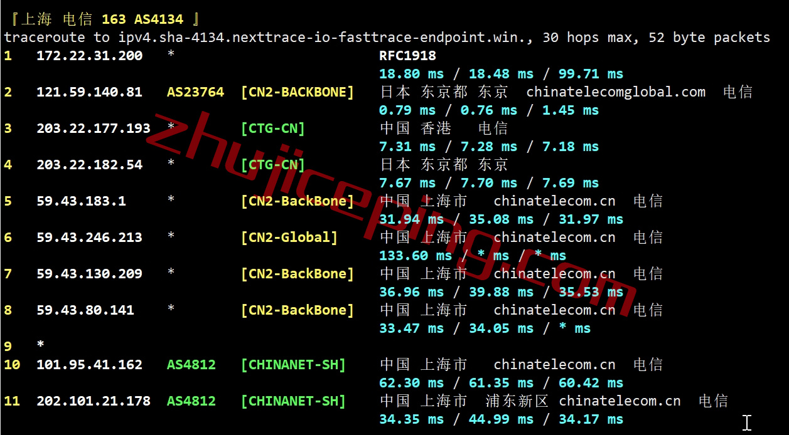Click the [CN2-BACKBONE] tag on hop 2
This screenshot has height=435, width=789.
click(x=298, y=92)
